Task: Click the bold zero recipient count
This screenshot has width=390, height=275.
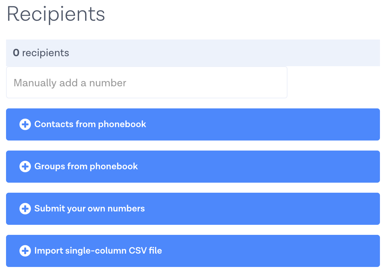Action: (16, 53)
